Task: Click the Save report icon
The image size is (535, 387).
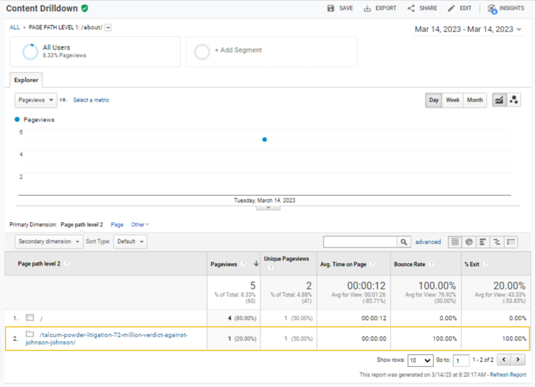Action: [x=331, y=8]
